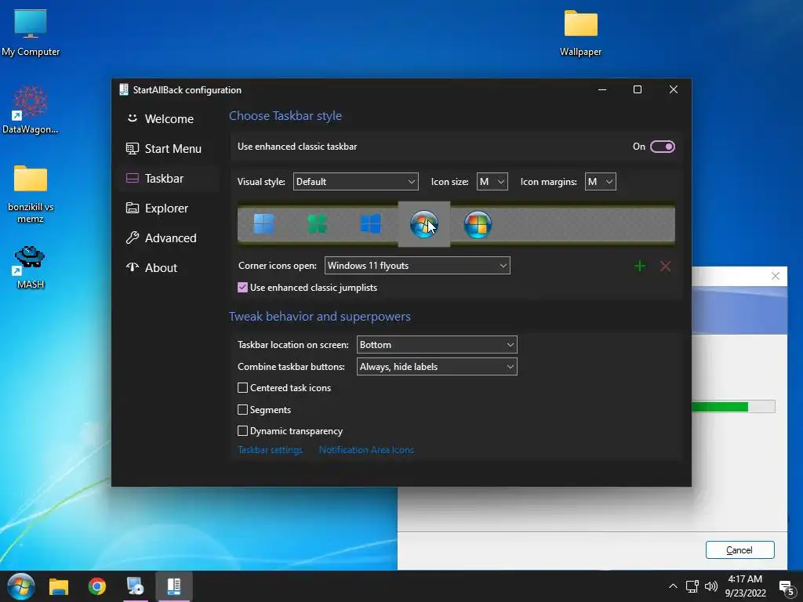Select the Wallpaper folder on desktop
Image resolution: width=803 pixels, height=602 pixels.
(581, 33)
